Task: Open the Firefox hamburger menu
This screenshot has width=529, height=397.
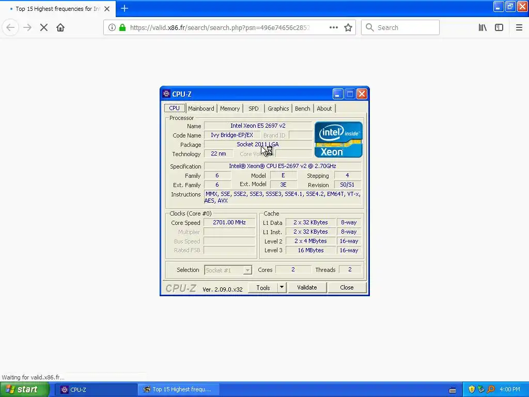Action: (519, 28)
